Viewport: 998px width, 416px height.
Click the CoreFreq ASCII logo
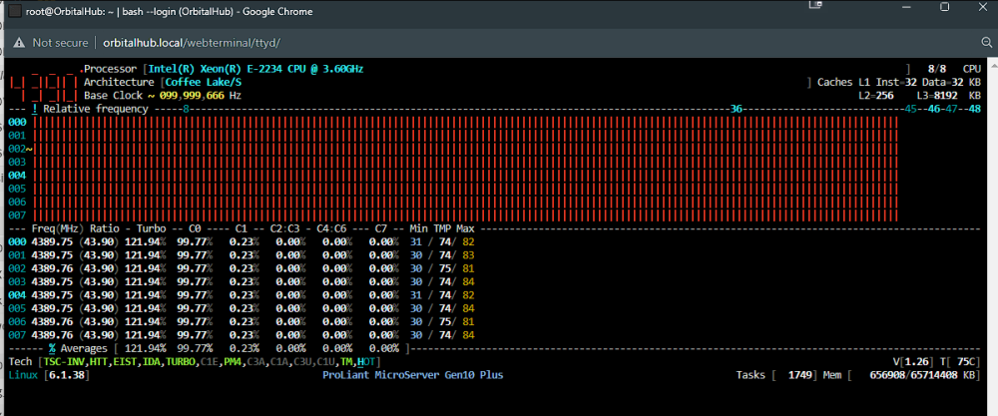[x=43, y=83]
